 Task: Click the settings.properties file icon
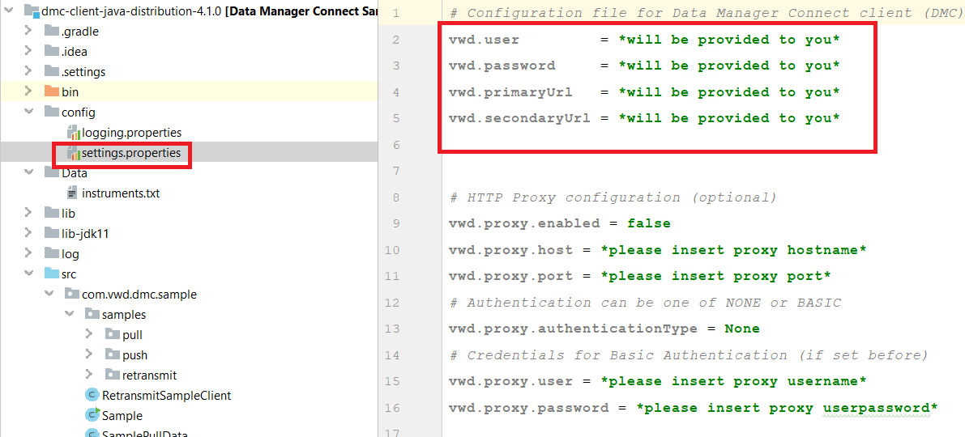[x=73, y=153]
